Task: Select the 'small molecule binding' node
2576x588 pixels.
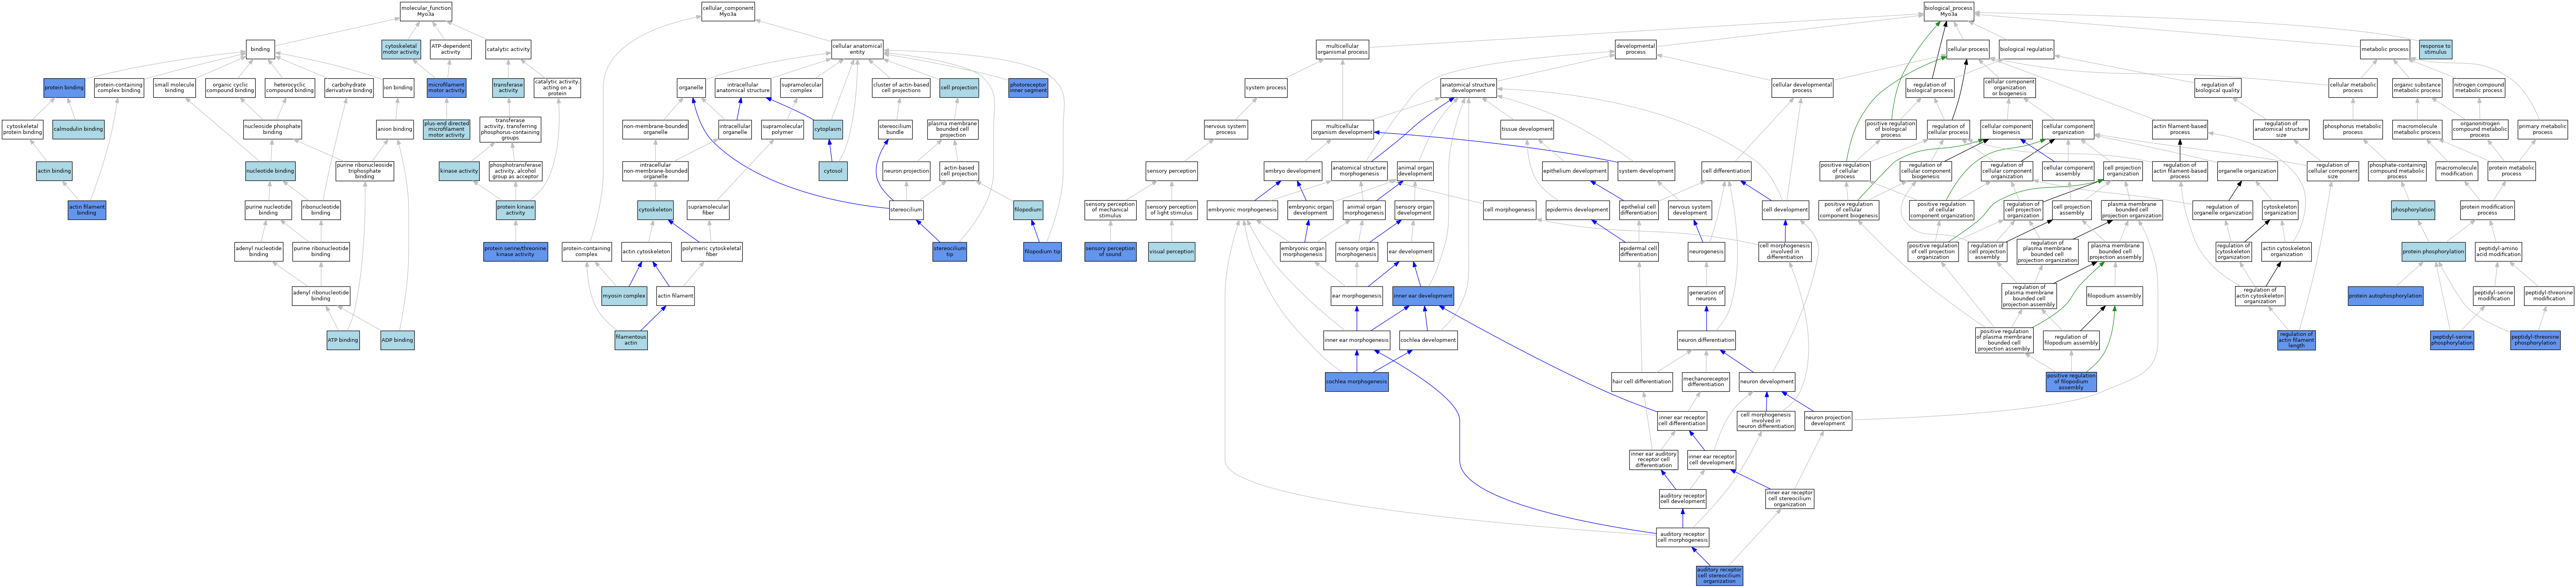Action: point(174,88)
